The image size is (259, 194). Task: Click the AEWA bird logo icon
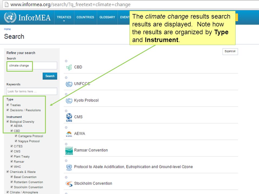tap(69, 134)
